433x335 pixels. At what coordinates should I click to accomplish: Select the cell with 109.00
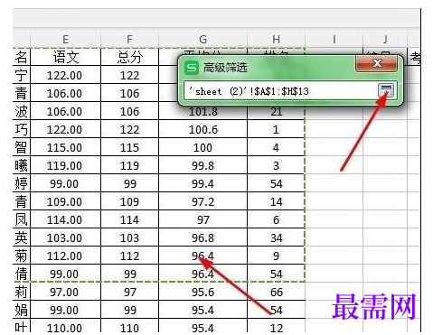coord(65,201)
